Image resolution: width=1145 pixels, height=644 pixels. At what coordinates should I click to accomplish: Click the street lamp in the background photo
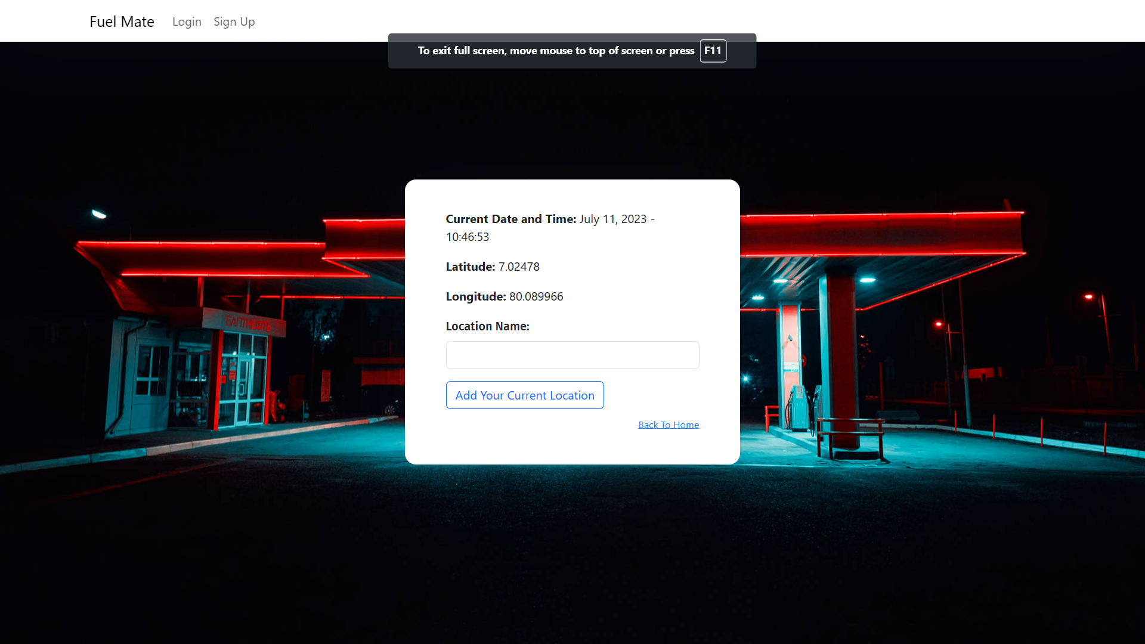(x=99, y=214)
